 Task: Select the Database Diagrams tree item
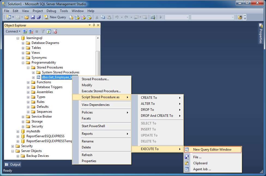(45, 43)
